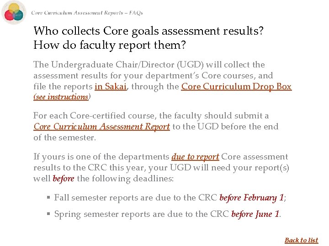Click the teal circle in the logo
This screenshot has height=246, width=329.
19,16
